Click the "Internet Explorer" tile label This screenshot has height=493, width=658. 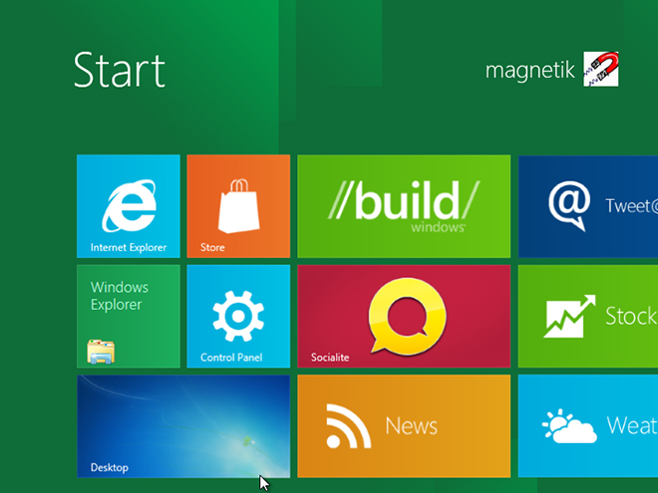tap(129, 247)
